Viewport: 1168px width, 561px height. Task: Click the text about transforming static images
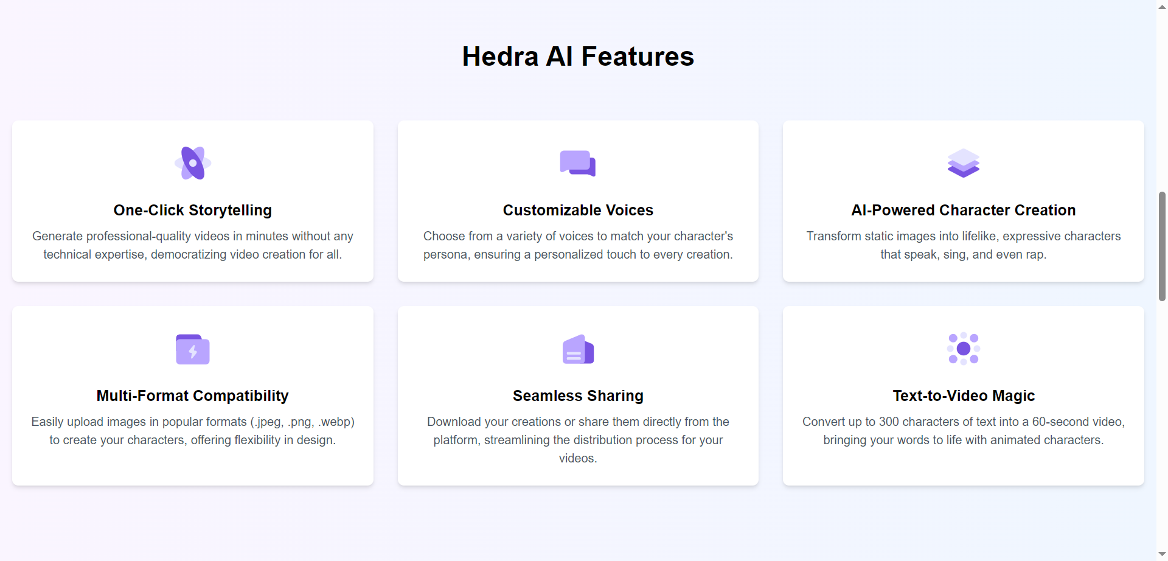964,245
